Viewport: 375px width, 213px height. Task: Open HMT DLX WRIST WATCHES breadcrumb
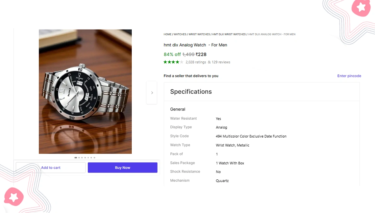point(229,34)
